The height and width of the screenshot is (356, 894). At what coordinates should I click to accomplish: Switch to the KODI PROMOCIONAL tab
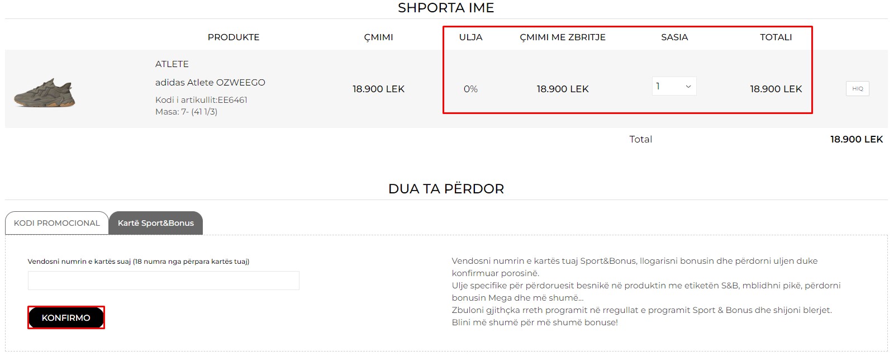(x=57, y=223)
